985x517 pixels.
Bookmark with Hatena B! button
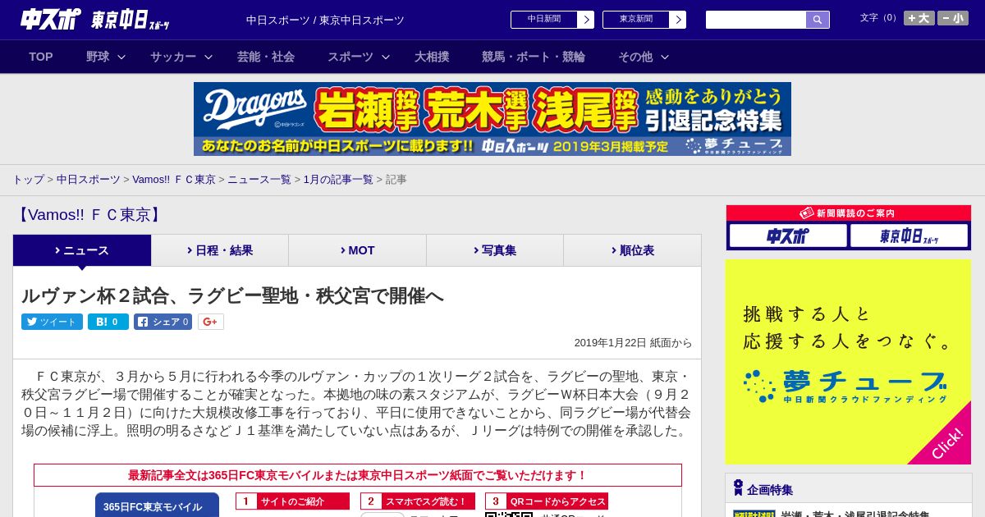[x=108, y=322]
